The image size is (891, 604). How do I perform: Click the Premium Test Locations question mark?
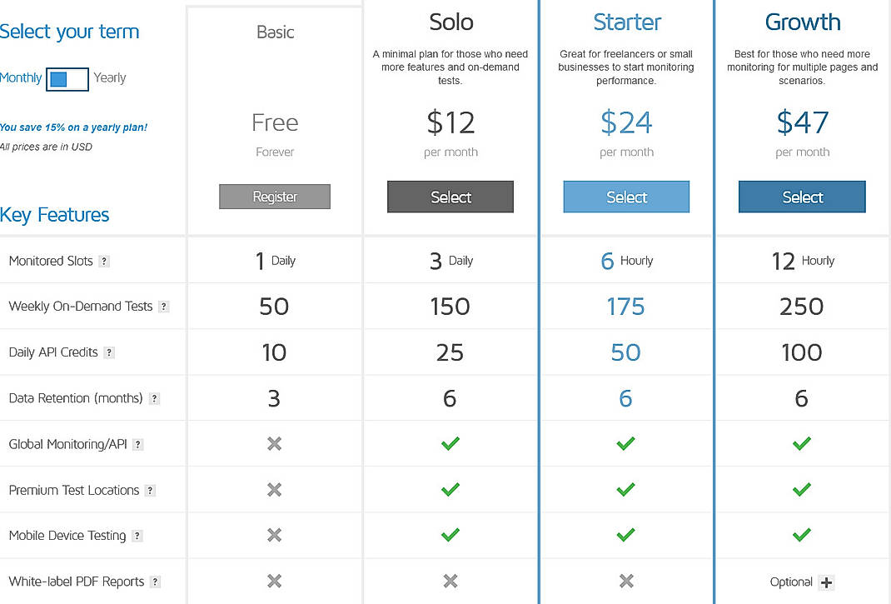pos(150,490)
